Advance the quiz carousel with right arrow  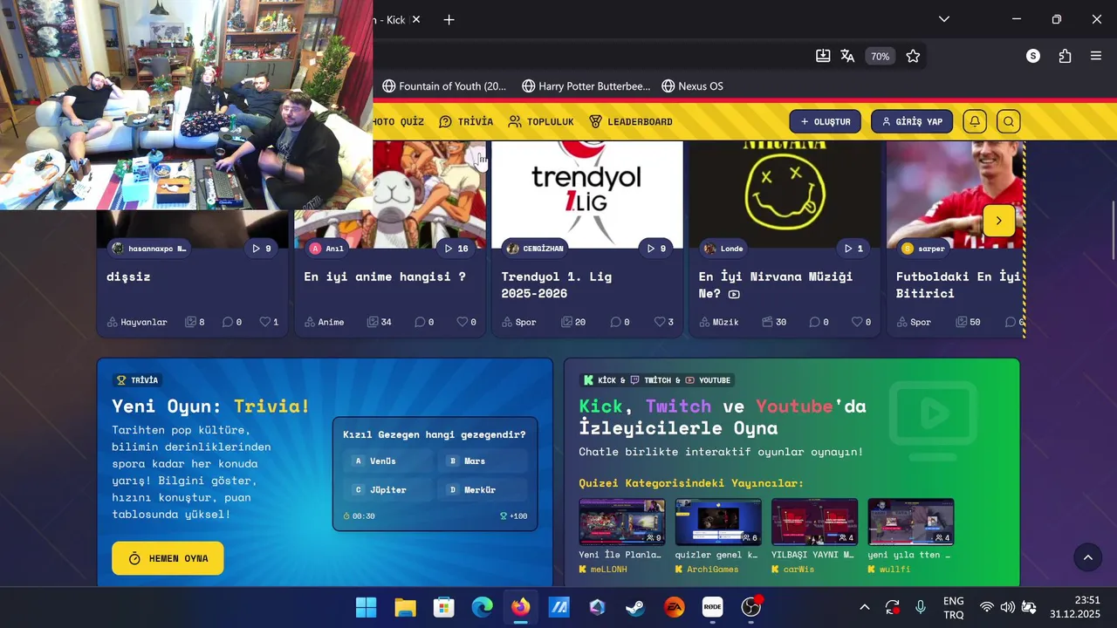998,221
